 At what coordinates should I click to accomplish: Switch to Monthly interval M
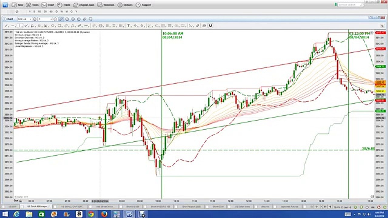tap(67, 12)
